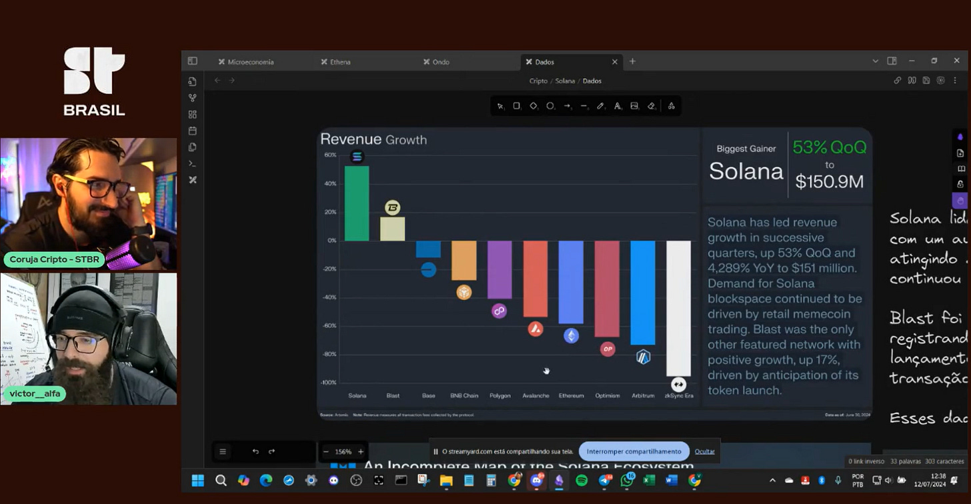Click '33 palavras' in the status bar
Screen dimensions: 971x504
[x=904, y=461]
